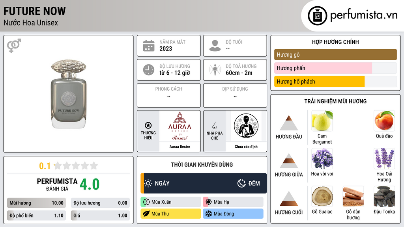The height and width of the screenshot is (227, 404).
Task: Click the 'từ 6 - 12 giờ' longevity value
Action: pyautogui.click(x=175, y=73)
